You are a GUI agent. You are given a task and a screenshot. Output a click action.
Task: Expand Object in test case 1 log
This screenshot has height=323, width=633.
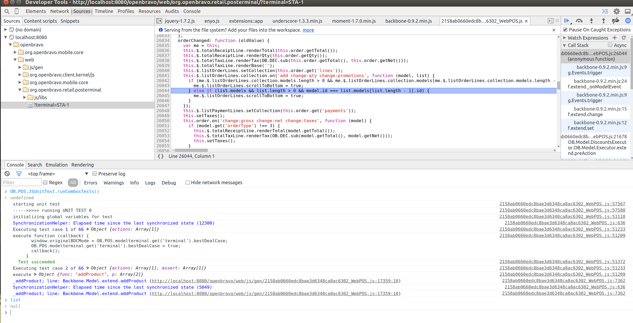coord(88,229)
